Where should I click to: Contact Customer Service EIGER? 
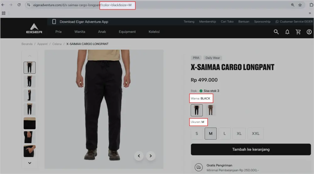[x=294, y=22]
